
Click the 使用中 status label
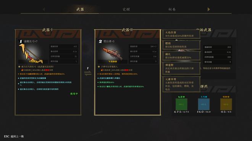(x=74, y=93)
